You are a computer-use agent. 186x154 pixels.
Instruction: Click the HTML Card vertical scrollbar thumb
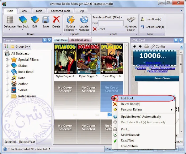181,64
